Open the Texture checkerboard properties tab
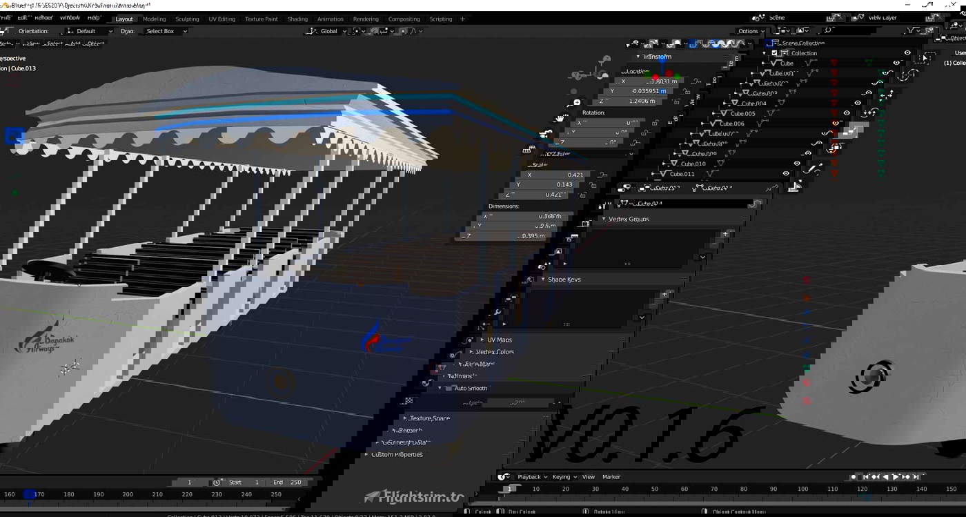966x517 pixels. point(408,400)
